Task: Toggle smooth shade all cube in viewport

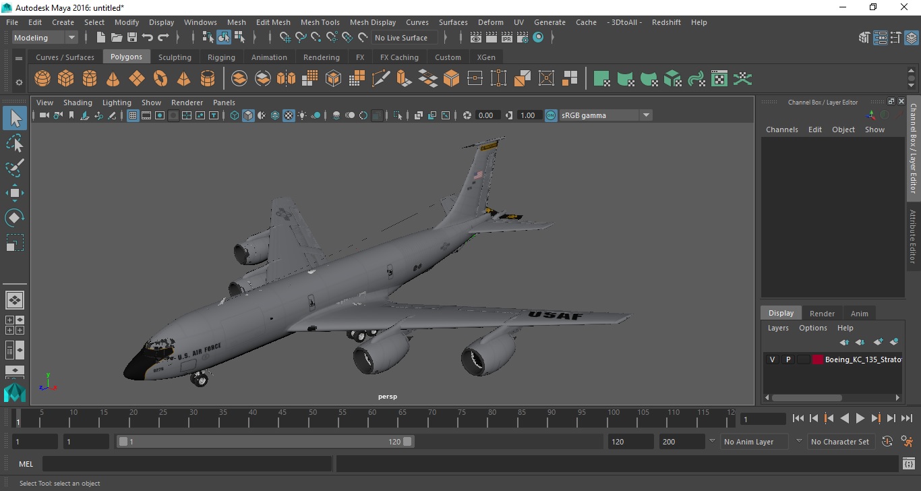Action: [248, 115]
